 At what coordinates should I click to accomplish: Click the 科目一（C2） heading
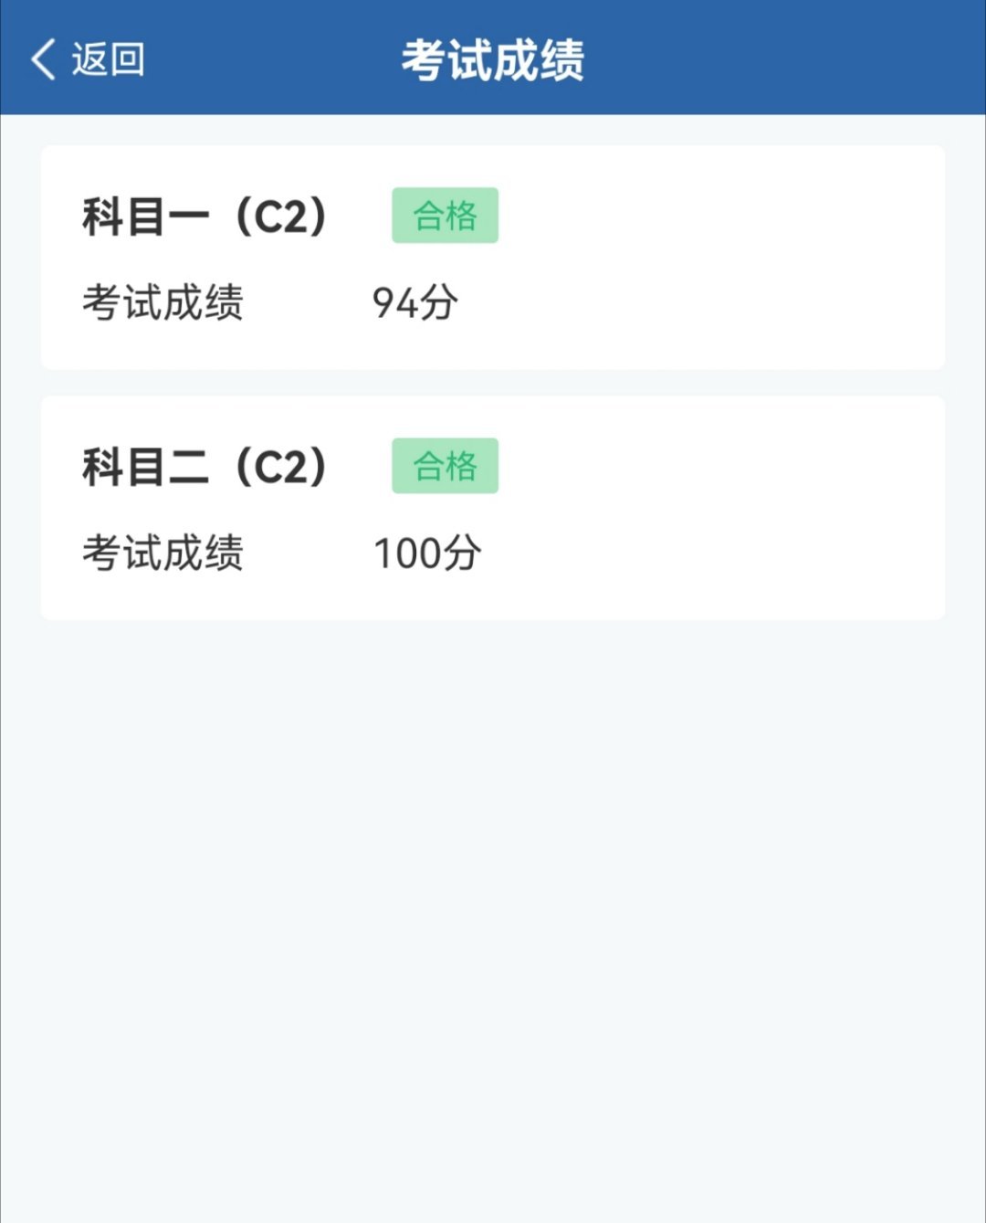click(205, 216)
